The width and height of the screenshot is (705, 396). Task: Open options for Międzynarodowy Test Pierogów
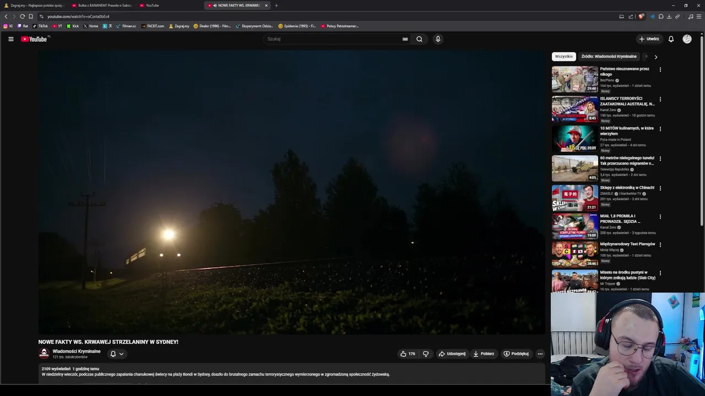pyautogui.click(x=660, y=245)
